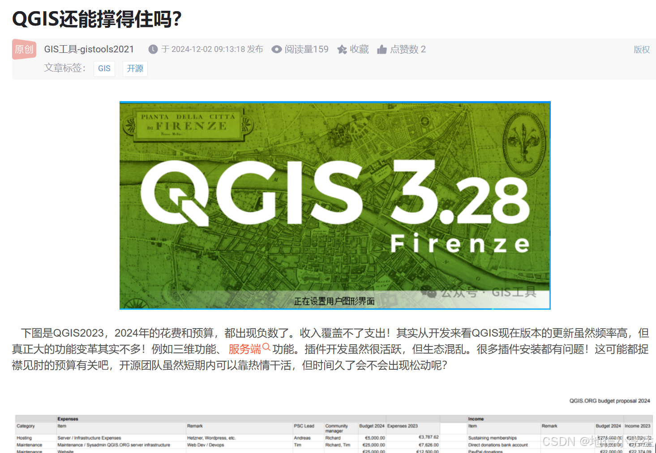The height and width of the screenshot is (453, 656).
Task: Click the €3,787.62 expenses cell
Action: 429,437
